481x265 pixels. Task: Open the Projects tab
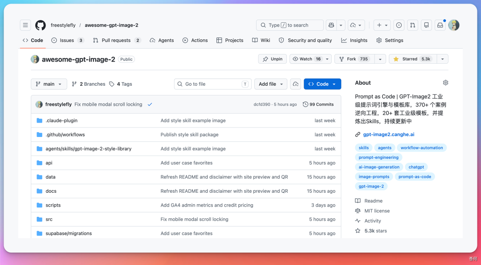(x=230, y=40)
